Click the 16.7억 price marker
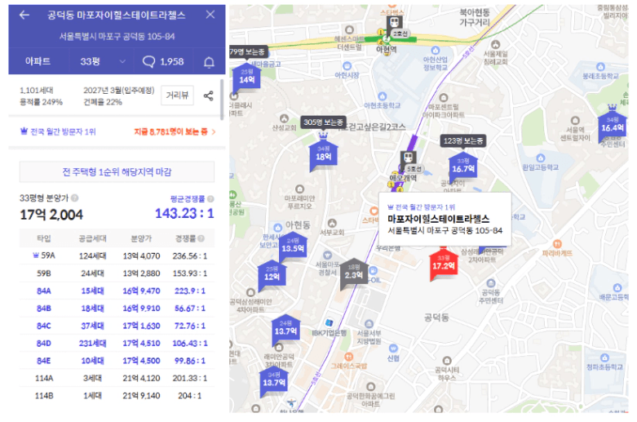Image resolution: width=637 pixels, height=422 pixels. tap(462, 166)
